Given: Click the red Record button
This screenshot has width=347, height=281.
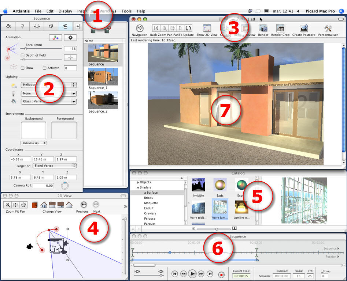Looking at the screenshot, I should click(221, 274).
